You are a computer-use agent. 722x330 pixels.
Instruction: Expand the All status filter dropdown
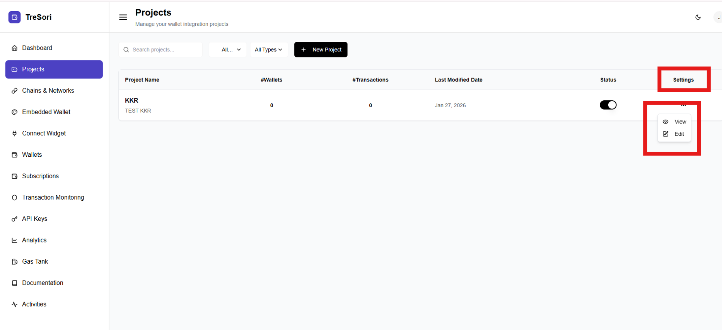(x=228, y=50)
